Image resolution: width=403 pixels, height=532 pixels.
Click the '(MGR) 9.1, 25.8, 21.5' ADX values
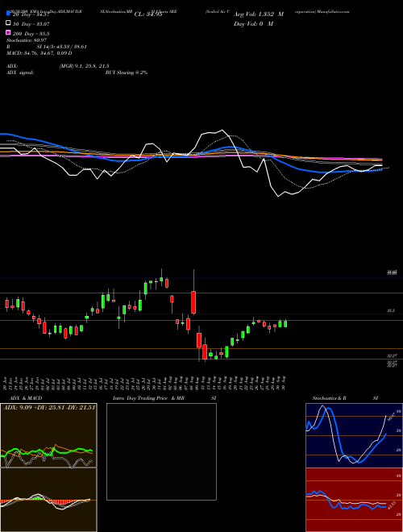click(84, 66)
